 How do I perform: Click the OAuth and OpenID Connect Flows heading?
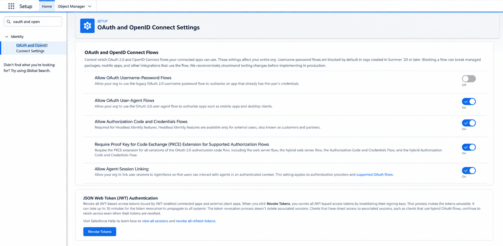121,52
